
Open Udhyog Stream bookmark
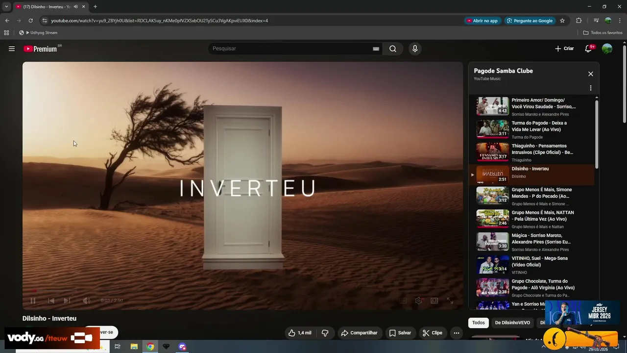coord(38,33)
